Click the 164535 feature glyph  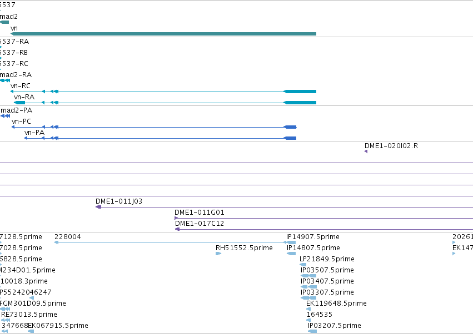click(308, 321)
